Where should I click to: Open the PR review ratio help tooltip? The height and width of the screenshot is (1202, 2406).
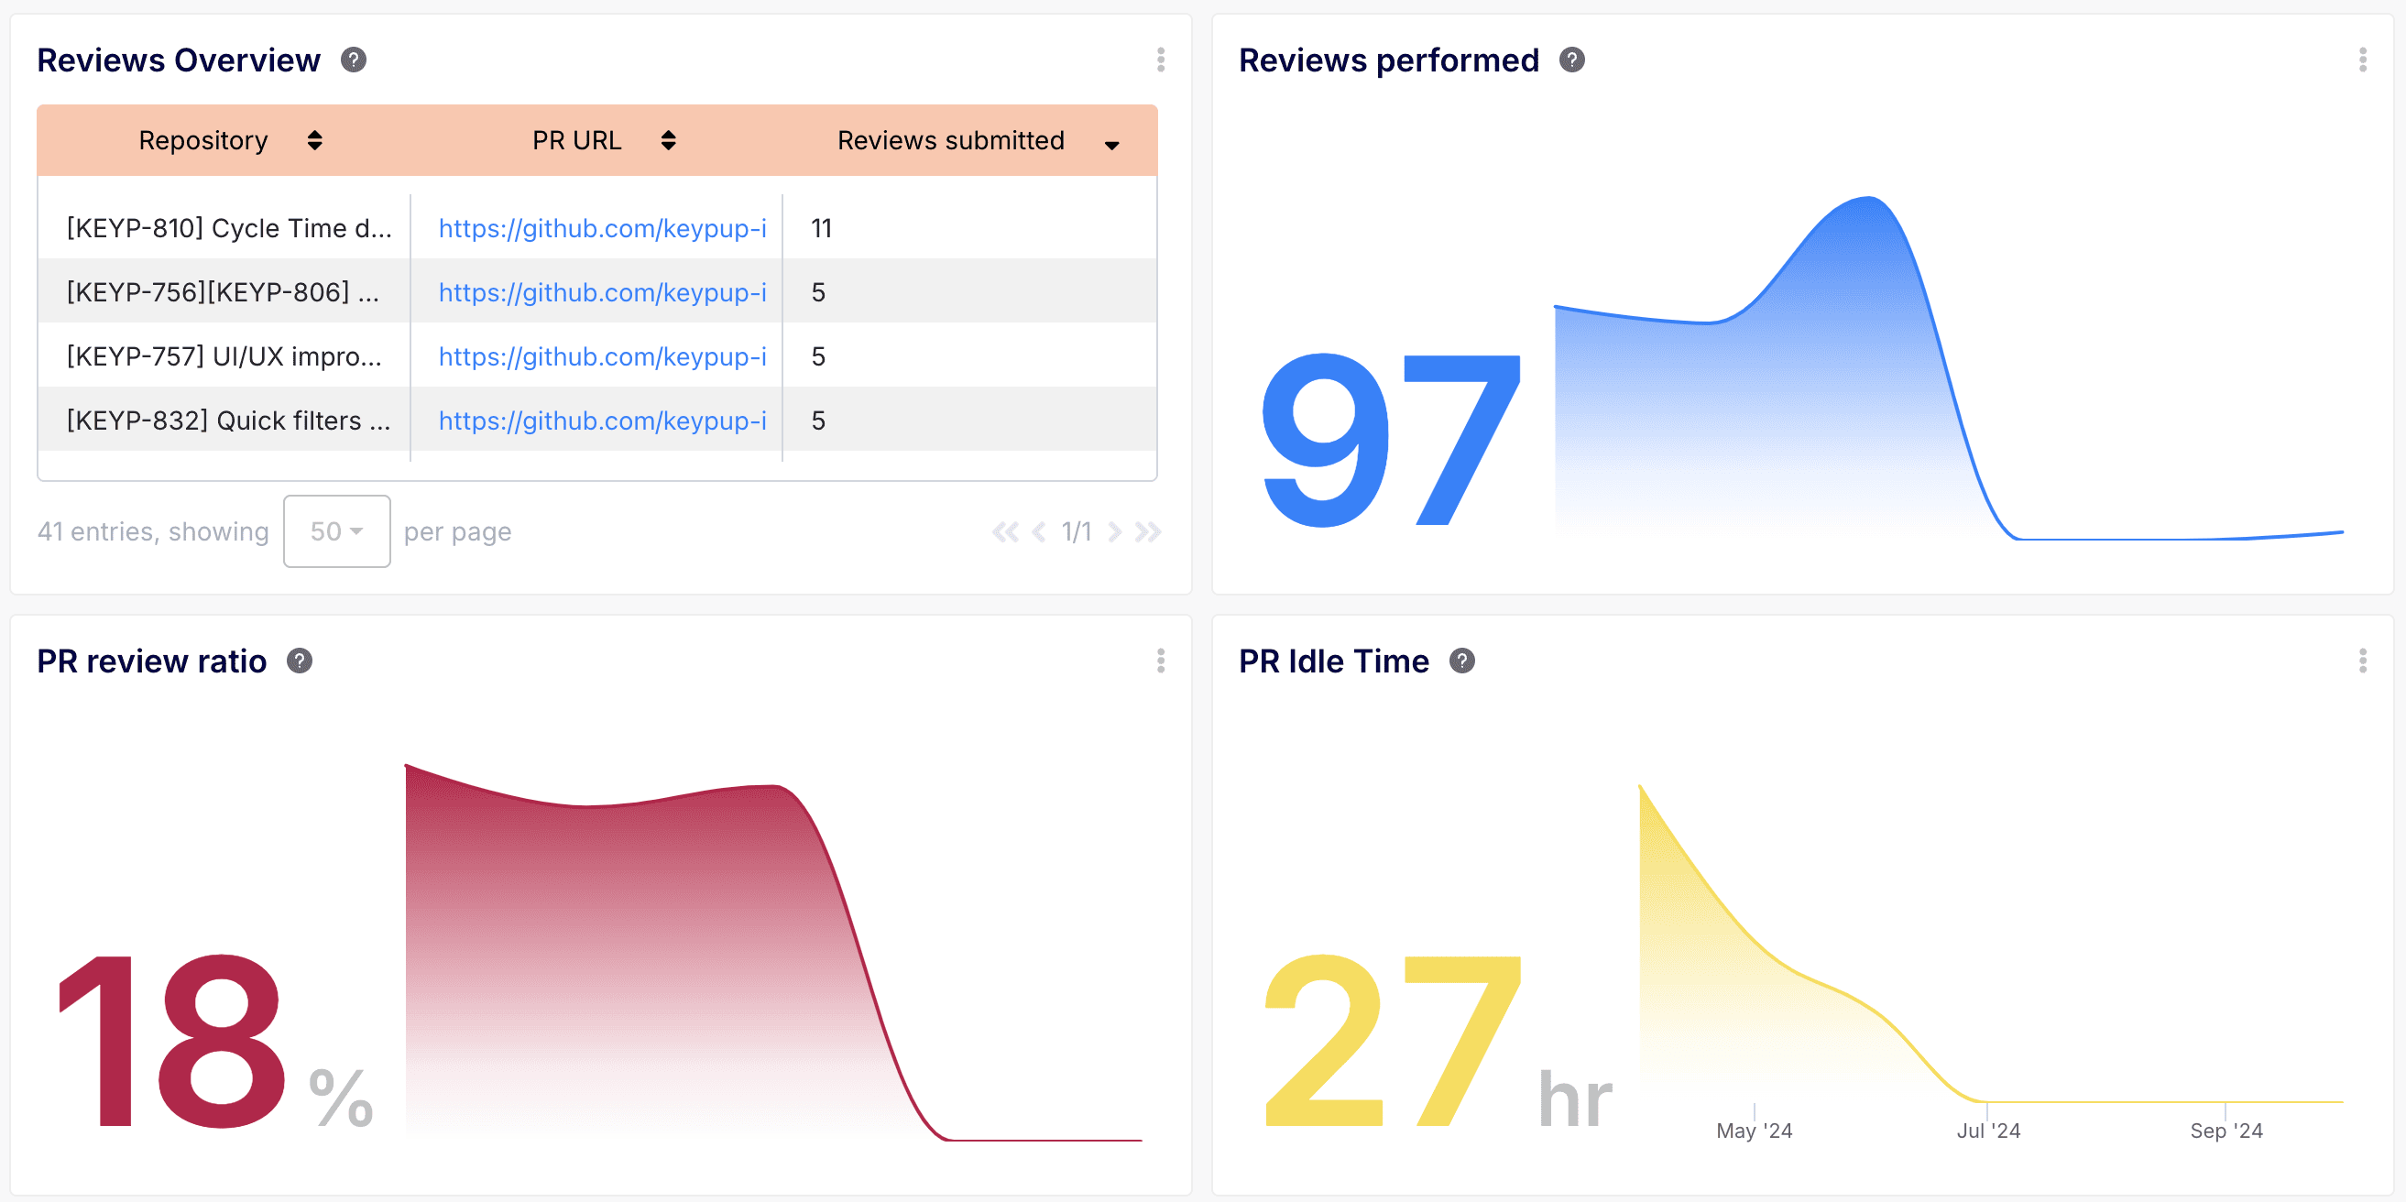point(300,661)
